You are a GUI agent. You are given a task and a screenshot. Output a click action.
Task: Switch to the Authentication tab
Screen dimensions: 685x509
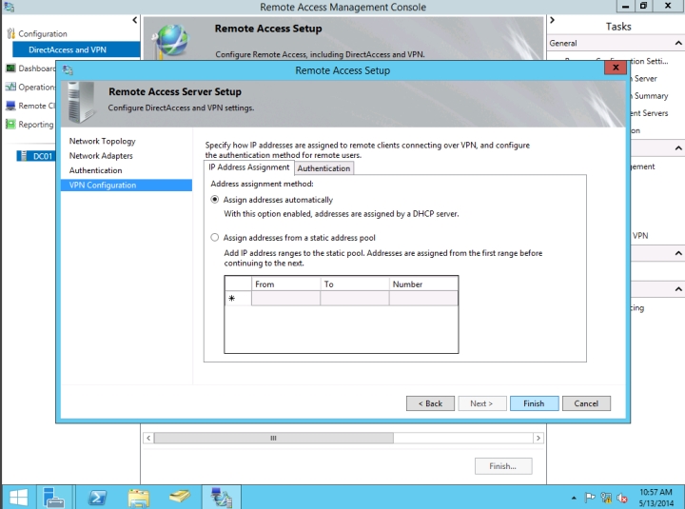323,168
